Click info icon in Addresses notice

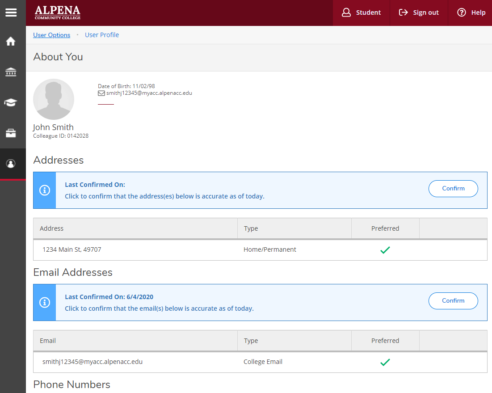point(45,190)
